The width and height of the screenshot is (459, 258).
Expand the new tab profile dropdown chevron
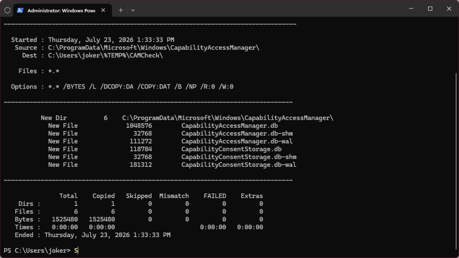coord(133,10)
